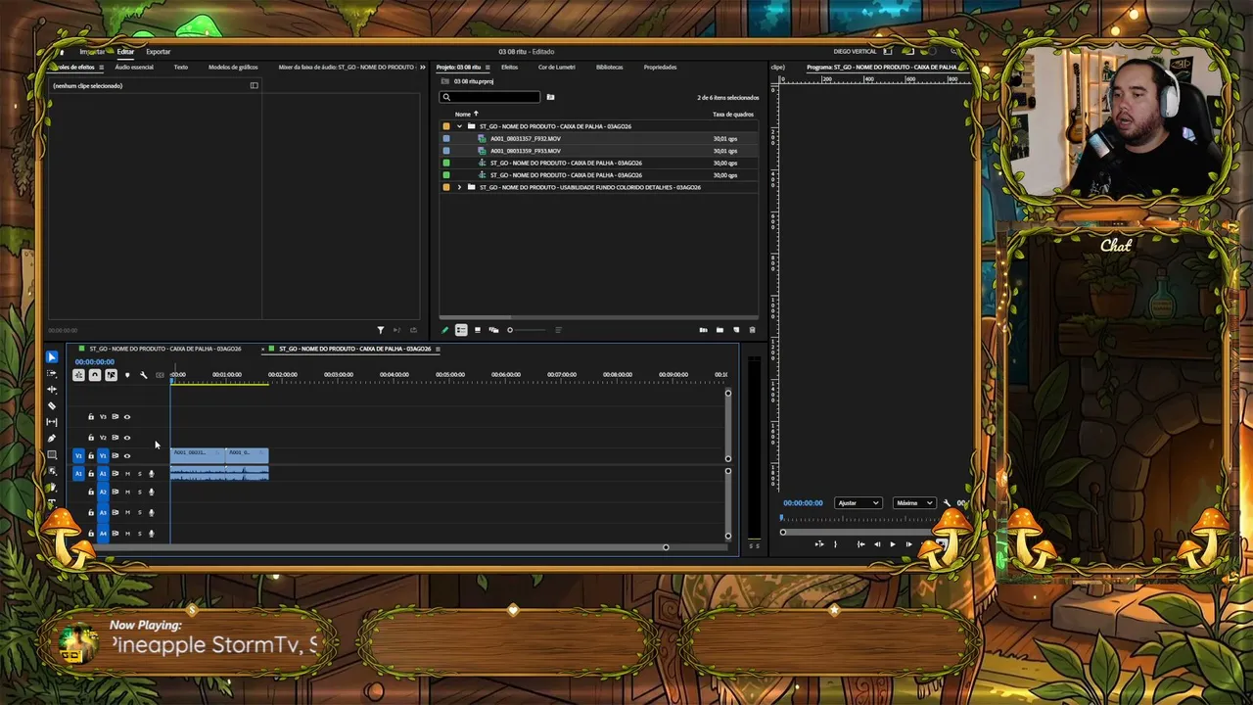Image resolution: width=1253 pixels, height=705 pixels.
Task: Click Automate to Sequence in Project panel
Action: click(x=703, y=330)
